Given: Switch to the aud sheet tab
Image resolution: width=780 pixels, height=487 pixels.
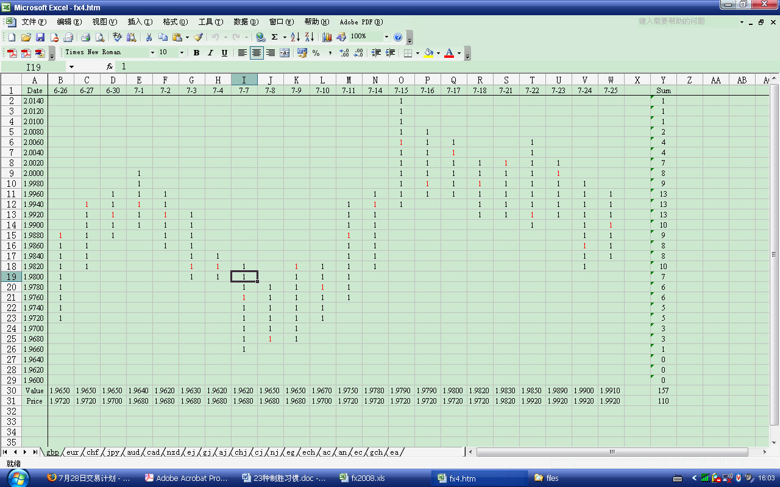Looking at the screenshot, I should click(x=133, y=452).
